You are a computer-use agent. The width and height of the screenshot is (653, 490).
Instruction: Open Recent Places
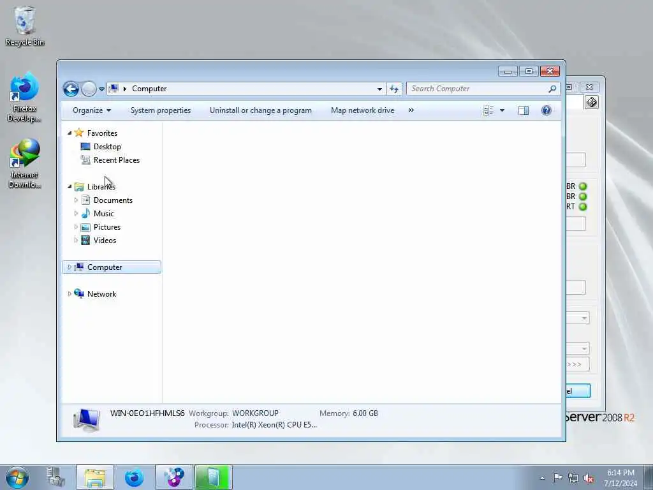(117, 160)
